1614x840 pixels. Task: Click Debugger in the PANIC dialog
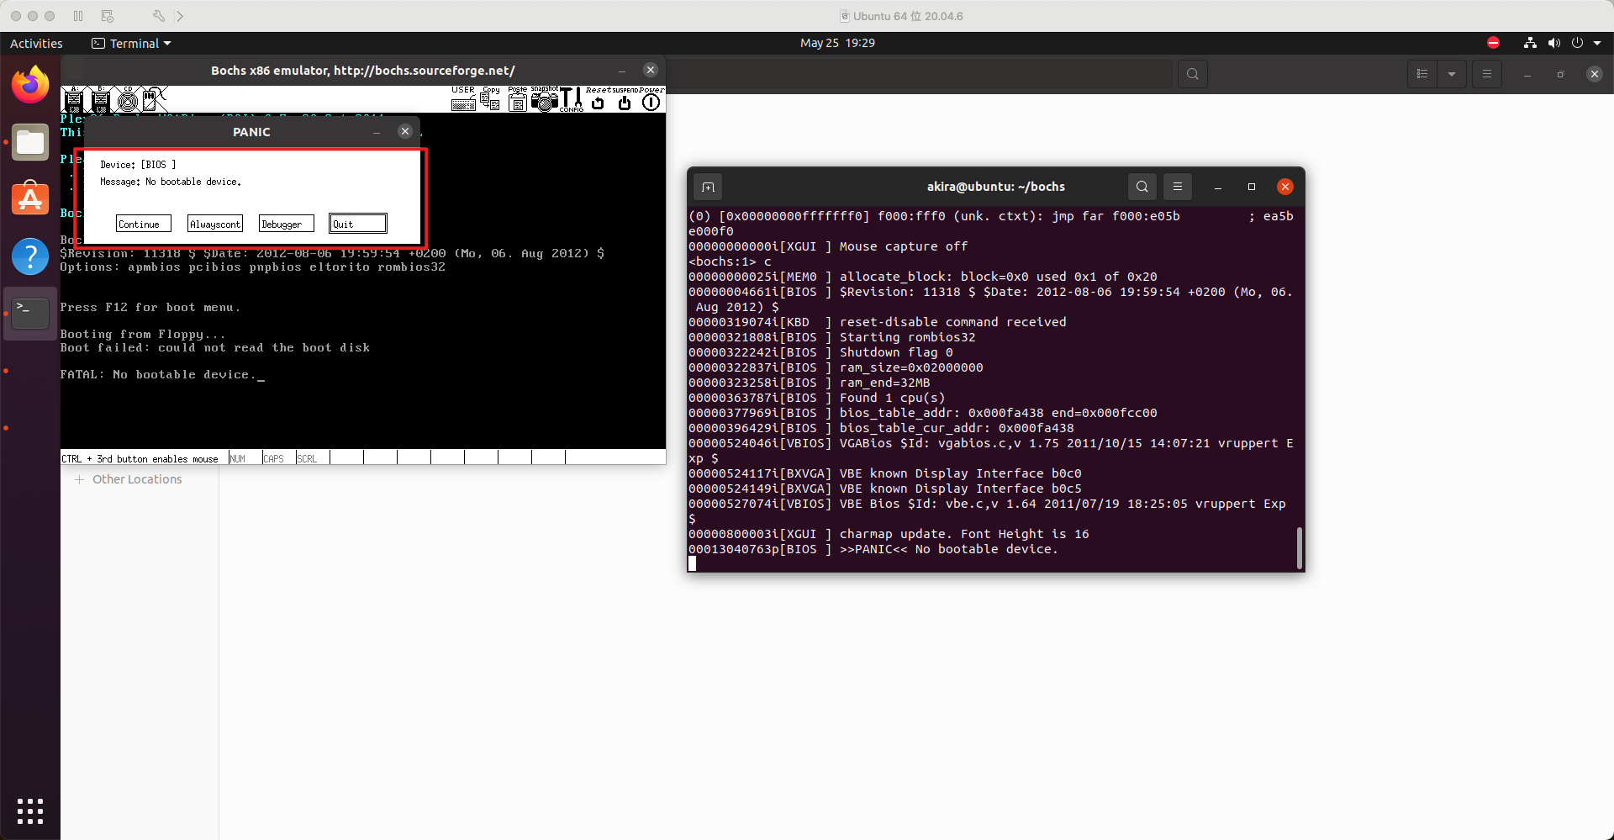click(x=287, y=224)
